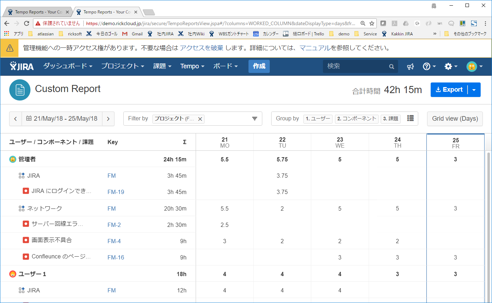
Task: Click the zoom magnifier icon in address bar
Action: pos(363,23)
